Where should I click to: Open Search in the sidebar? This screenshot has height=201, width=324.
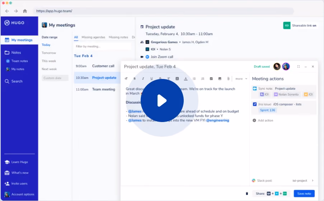pyautogui.click(x=13, y=81)
